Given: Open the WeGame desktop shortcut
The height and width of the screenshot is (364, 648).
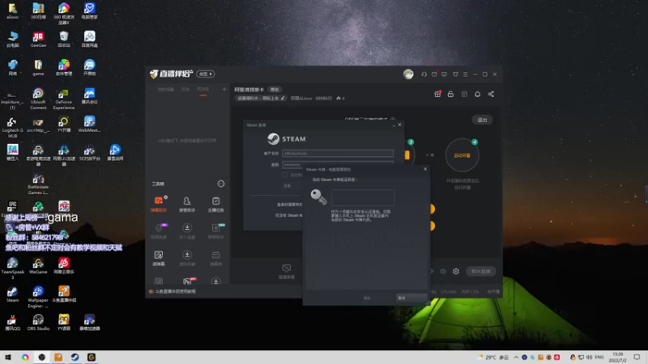Looking at the screenshot, I should point(38,266).
